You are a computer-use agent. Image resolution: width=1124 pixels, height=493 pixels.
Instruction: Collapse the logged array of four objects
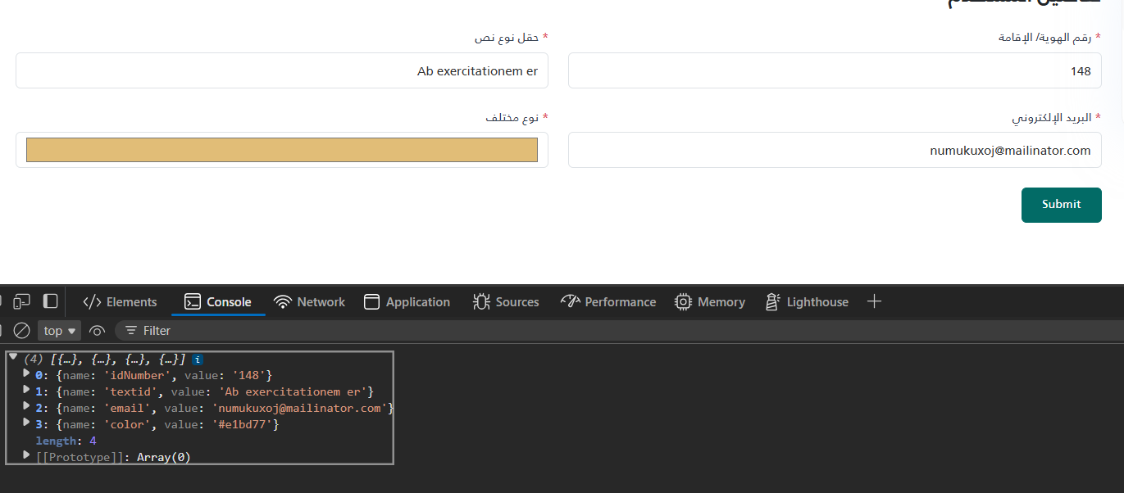[13, 356]
